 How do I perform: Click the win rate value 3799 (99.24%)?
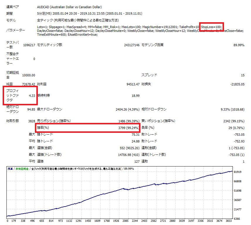pos(128,128)
